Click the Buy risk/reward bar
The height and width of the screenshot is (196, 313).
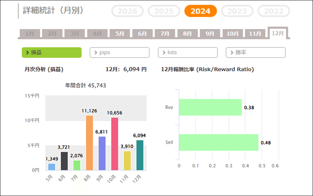point(210,107)
